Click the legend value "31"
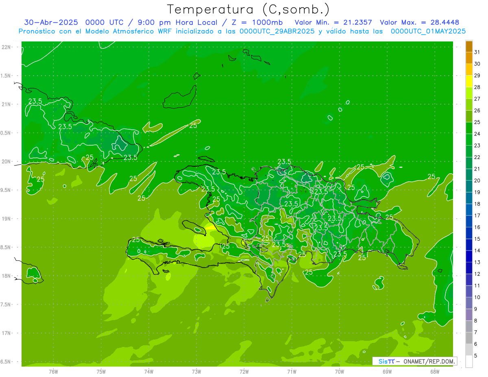The width and height of the screenshot is (488, 377). pos(477,52)
